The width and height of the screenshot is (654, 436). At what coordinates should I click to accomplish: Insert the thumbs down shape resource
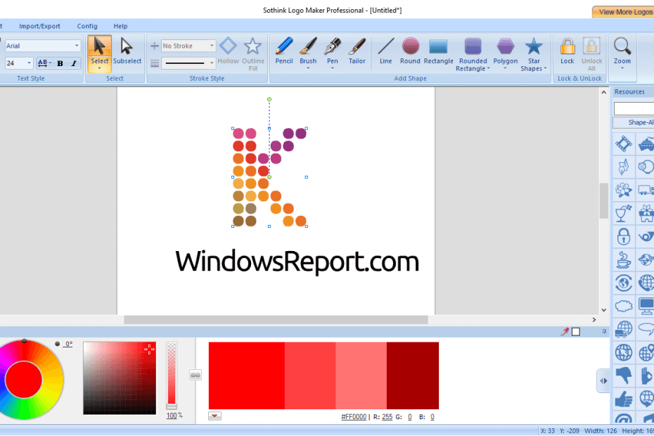tap(624, 376)
